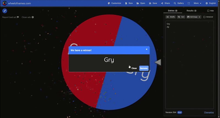Image resolution: width=220 pixels, height=118 pixels.
Task: Click Open in the top toolbar
Action: pos(141,3)
